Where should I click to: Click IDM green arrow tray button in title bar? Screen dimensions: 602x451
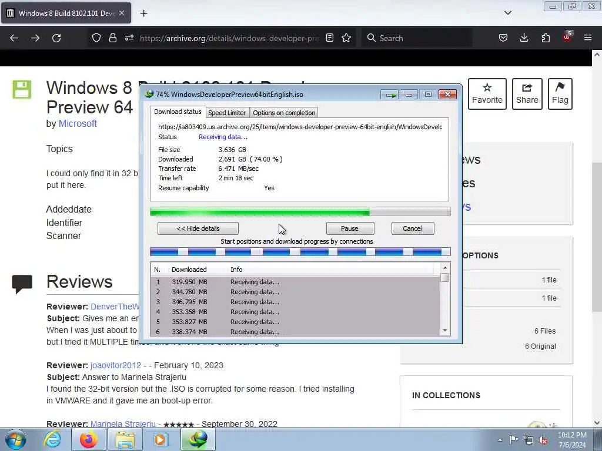(390, 95)
